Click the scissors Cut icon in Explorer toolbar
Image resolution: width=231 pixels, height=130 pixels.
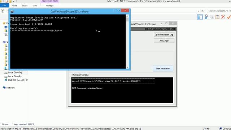(x=206, y=17)
